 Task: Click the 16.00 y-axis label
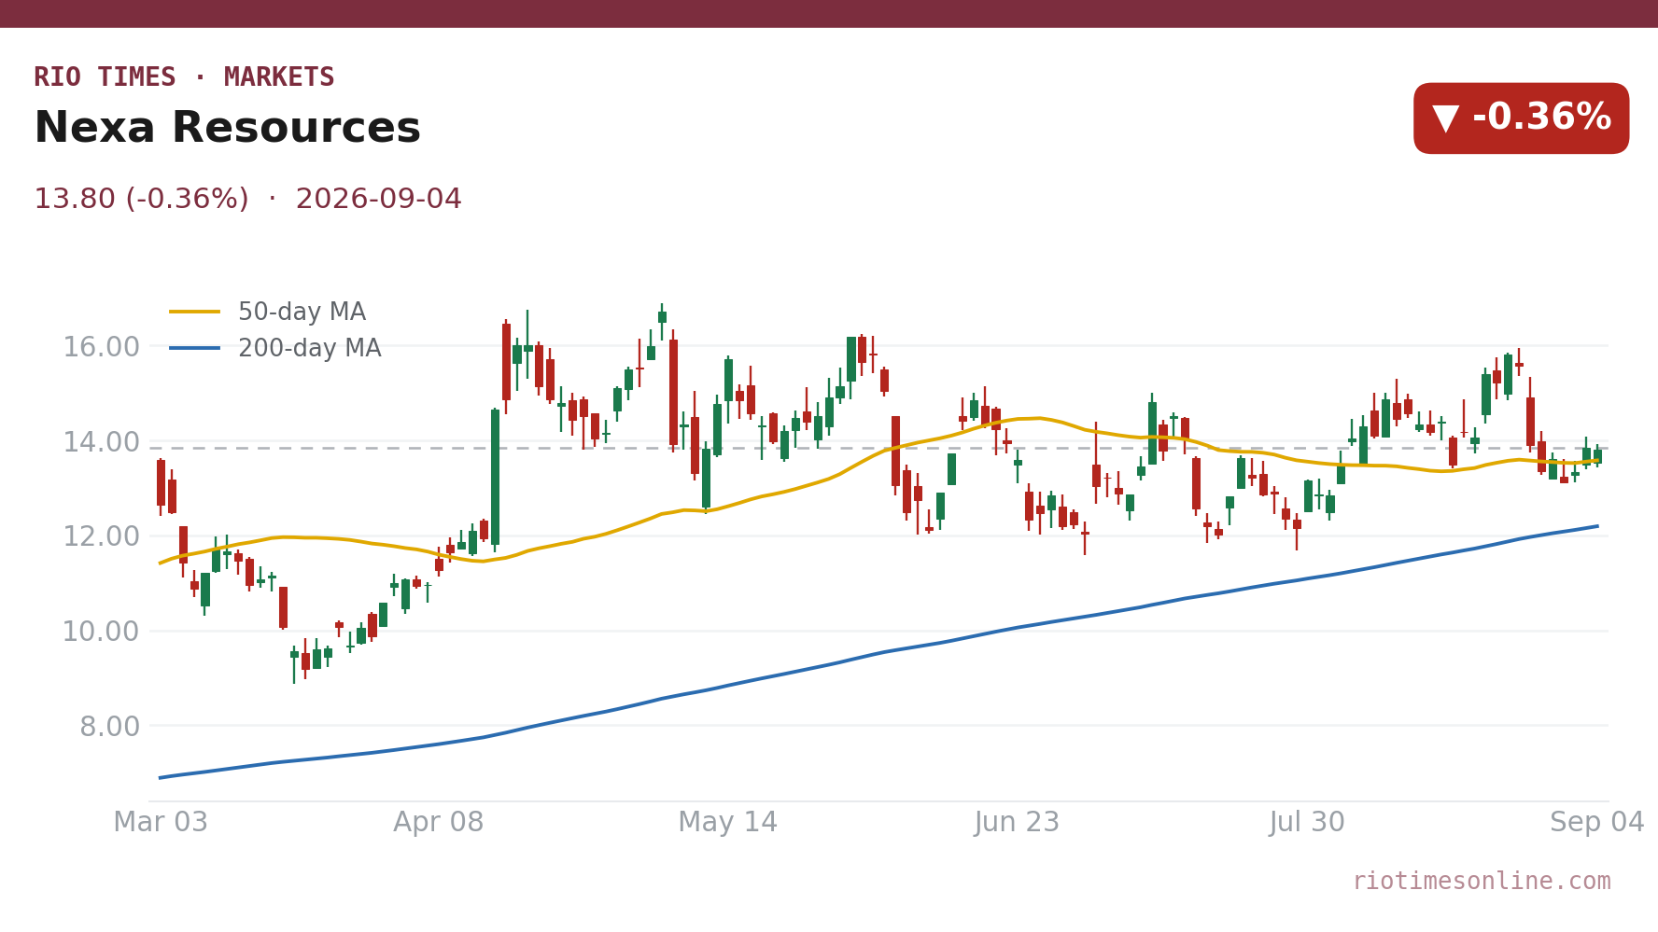click(x=101, y=347)
